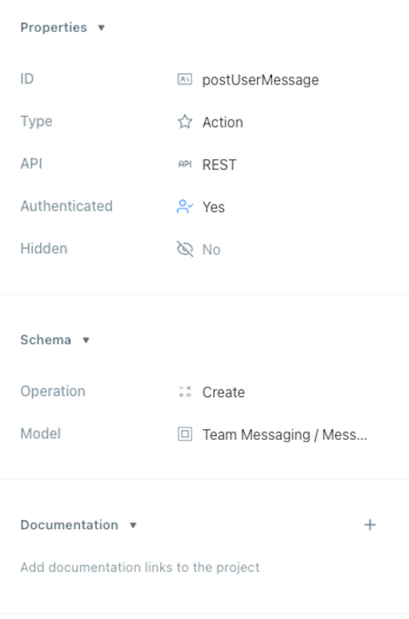Change the Authenticated value Yes
The image size is (409, 619).
(213, 207)
